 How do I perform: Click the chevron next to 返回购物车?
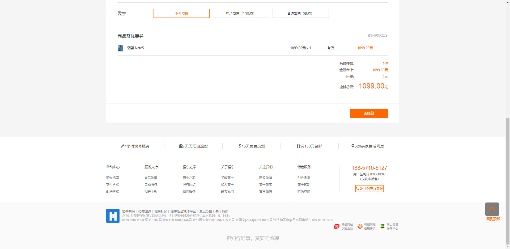point(386,36)
